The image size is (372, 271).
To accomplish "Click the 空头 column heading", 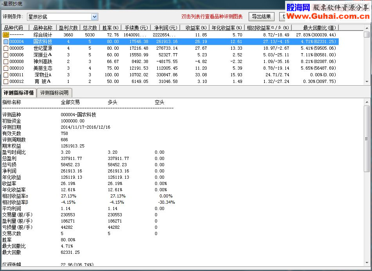I will [x=159, y=102].
